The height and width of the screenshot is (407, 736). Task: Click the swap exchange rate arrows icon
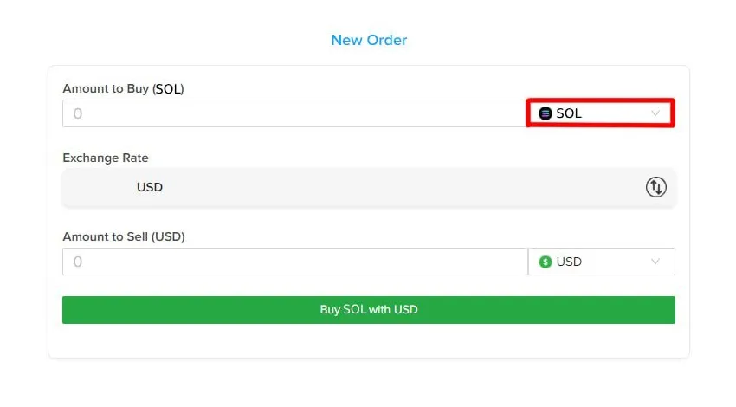click(655, 187)
